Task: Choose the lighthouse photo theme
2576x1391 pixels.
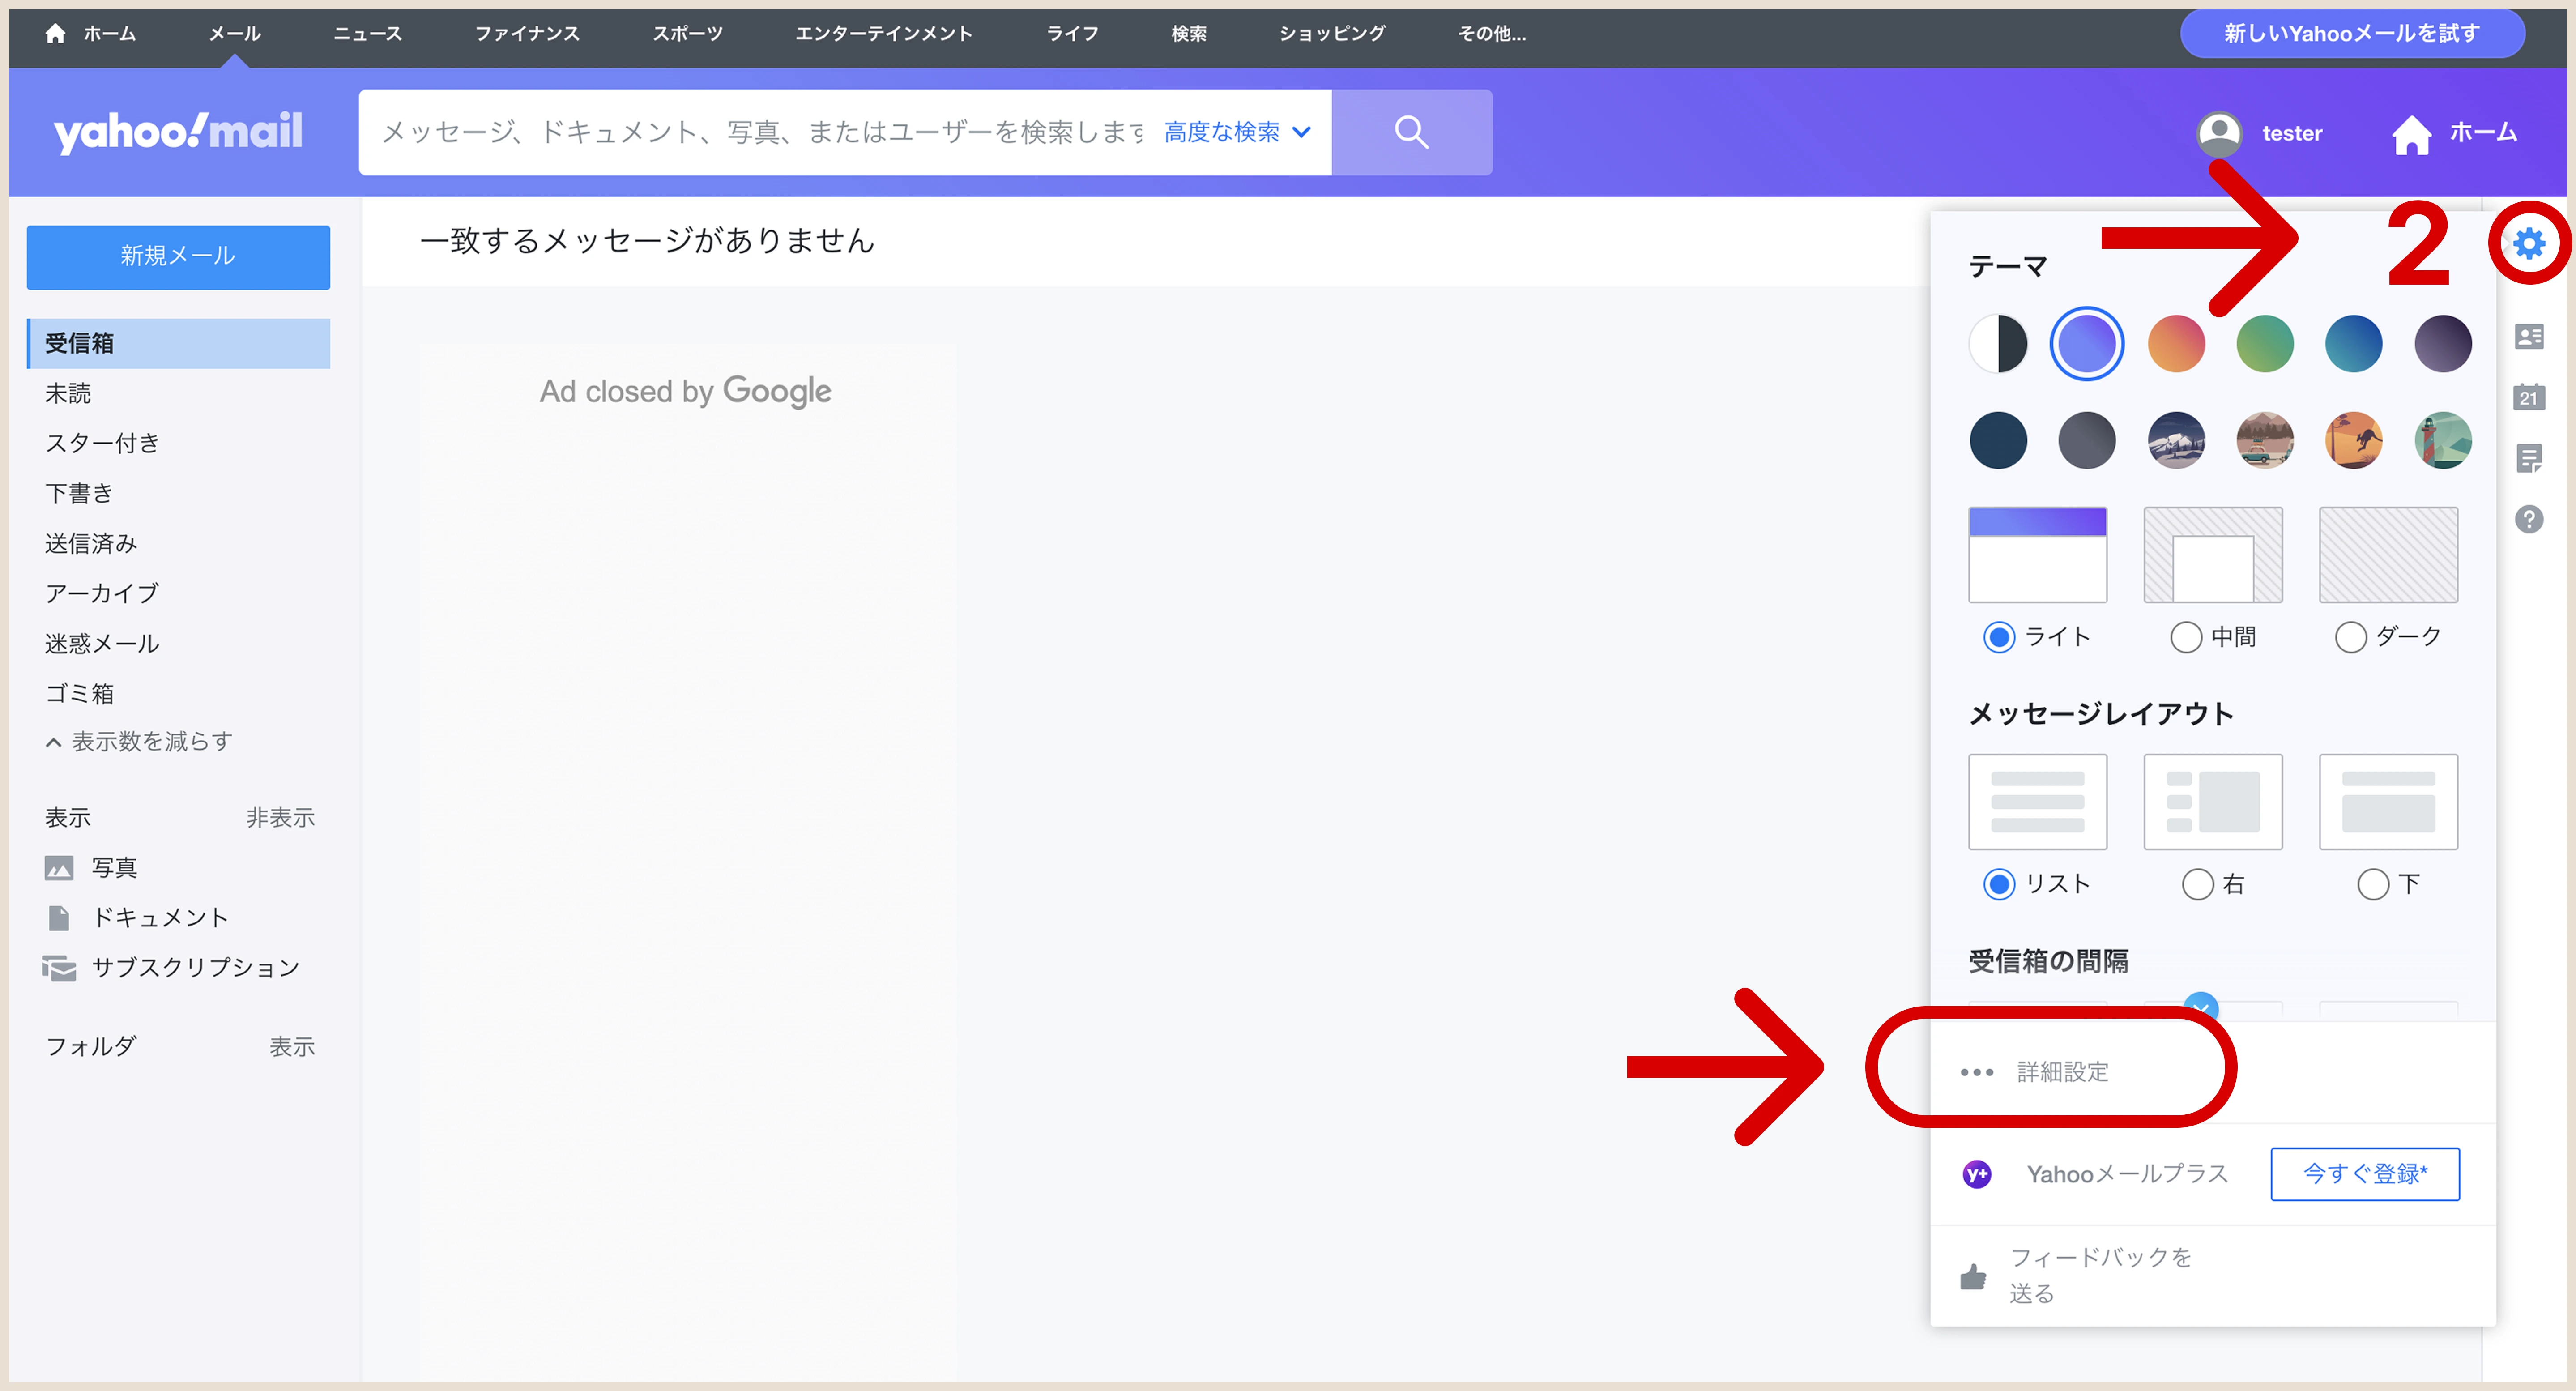Action: click(2443, 440)
